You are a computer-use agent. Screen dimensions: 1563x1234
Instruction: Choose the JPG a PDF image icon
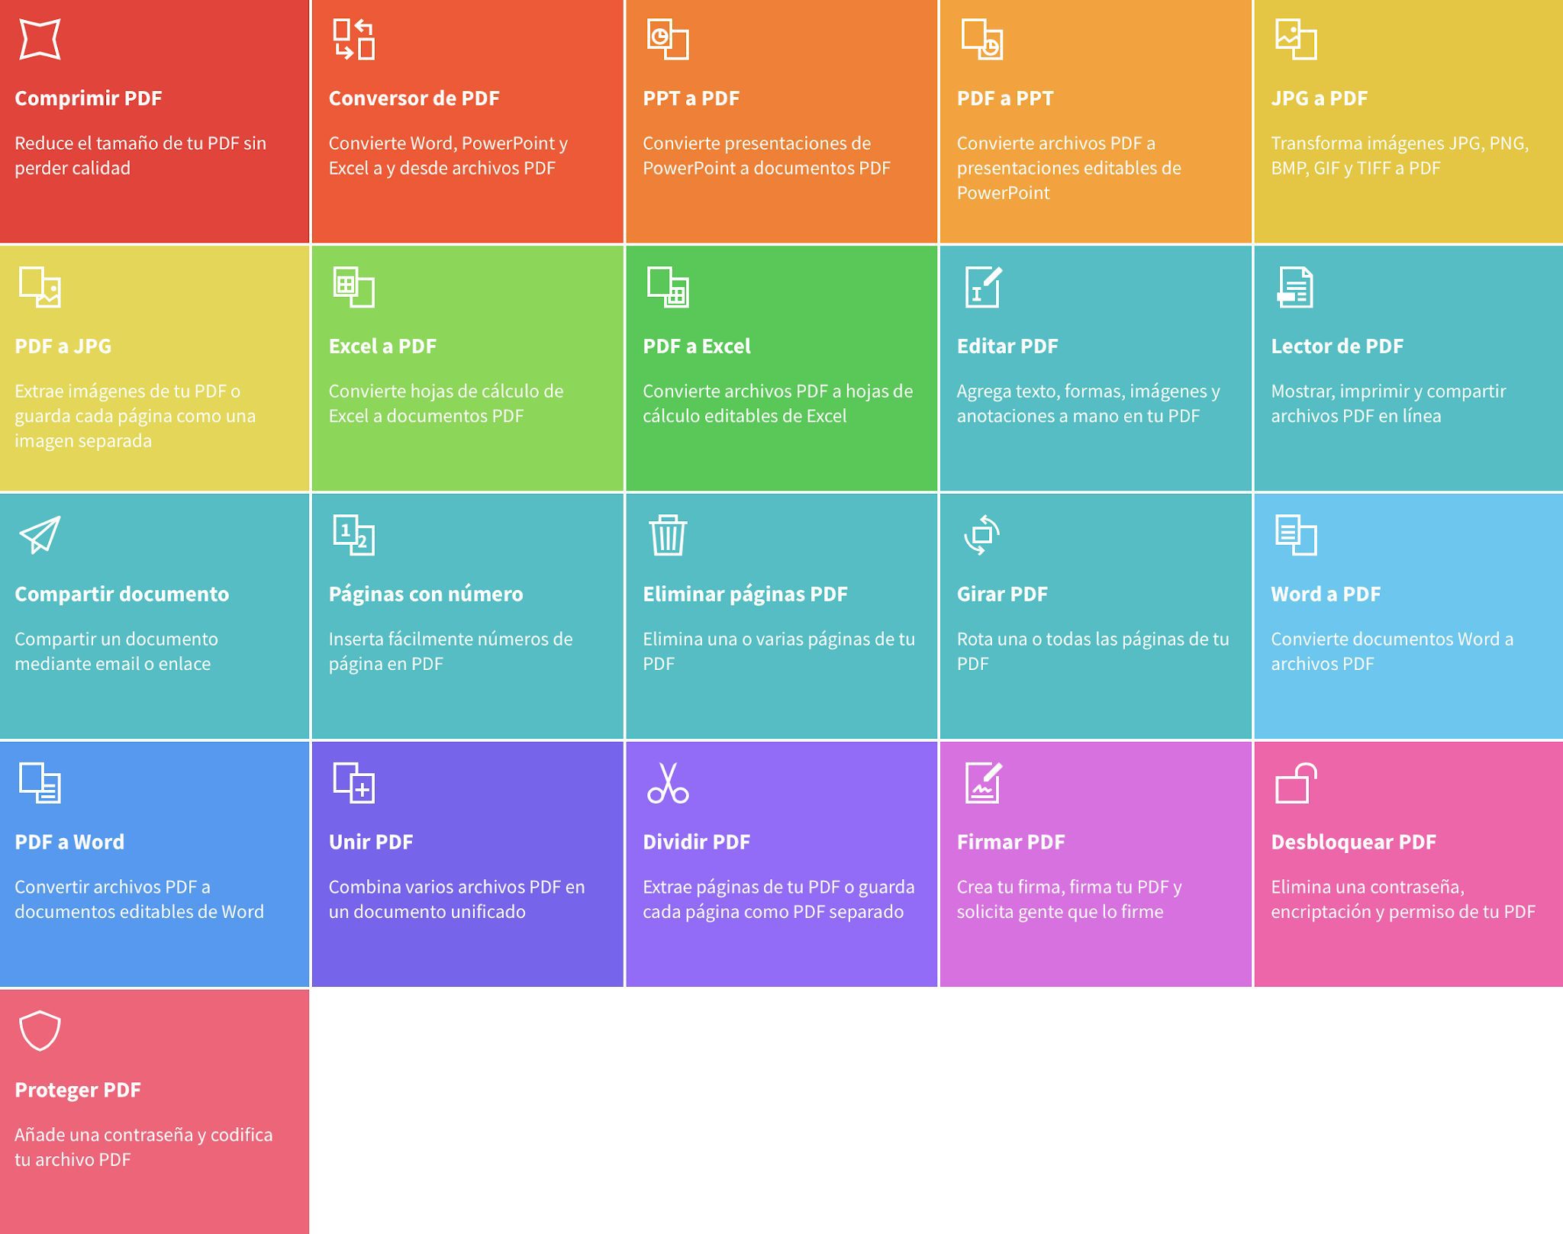click(1296, 39)
